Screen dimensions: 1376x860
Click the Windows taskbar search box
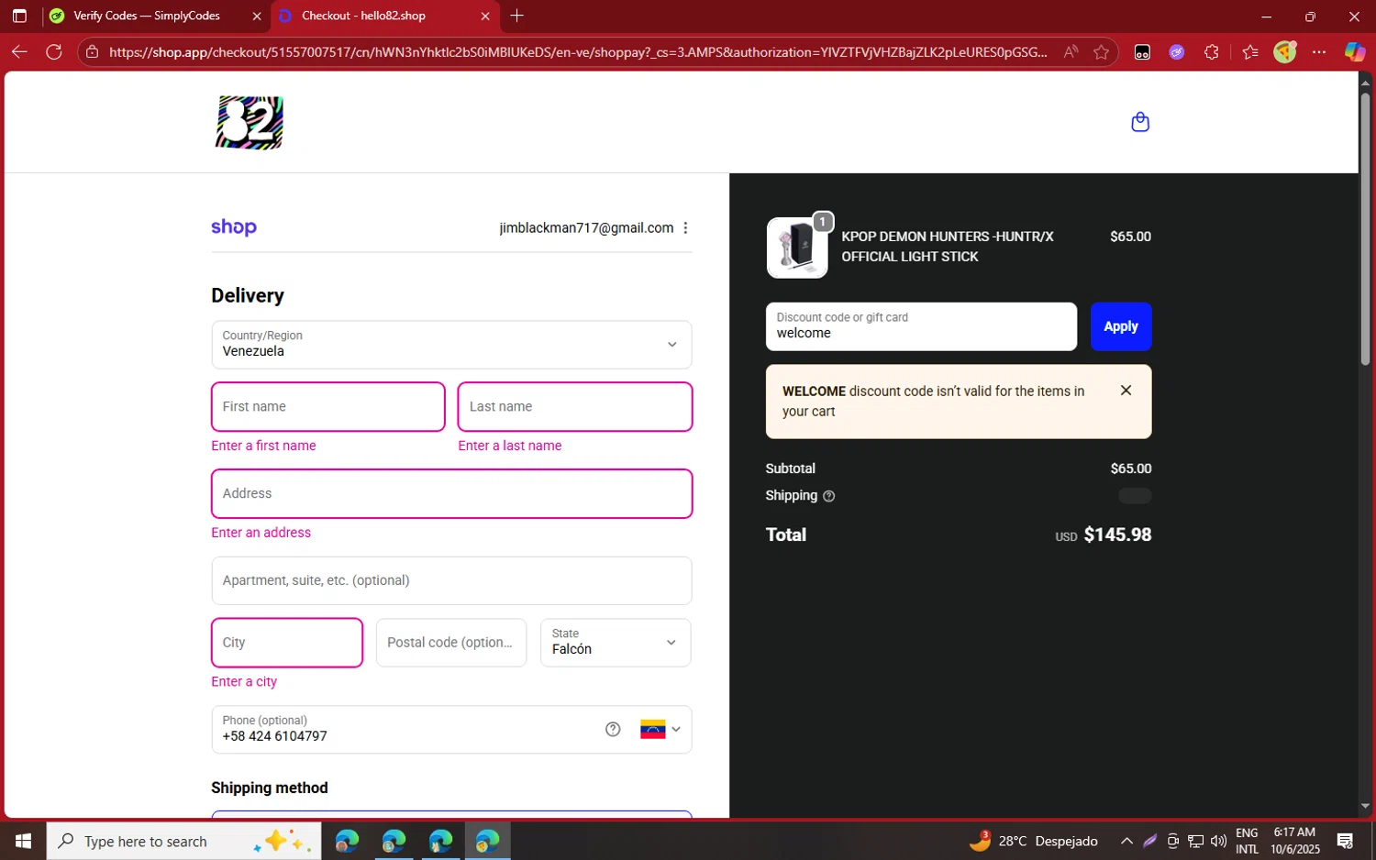[183, 841]
